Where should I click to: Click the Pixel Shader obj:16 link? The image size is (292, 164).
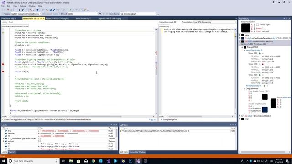click(x=254, y=86)
